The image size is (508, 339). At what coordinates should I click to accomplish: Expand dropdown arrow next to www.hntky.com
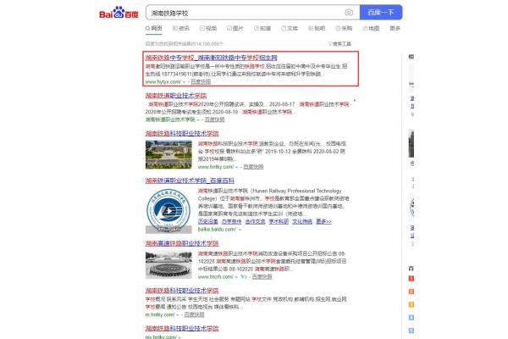(x=236, y=167)
